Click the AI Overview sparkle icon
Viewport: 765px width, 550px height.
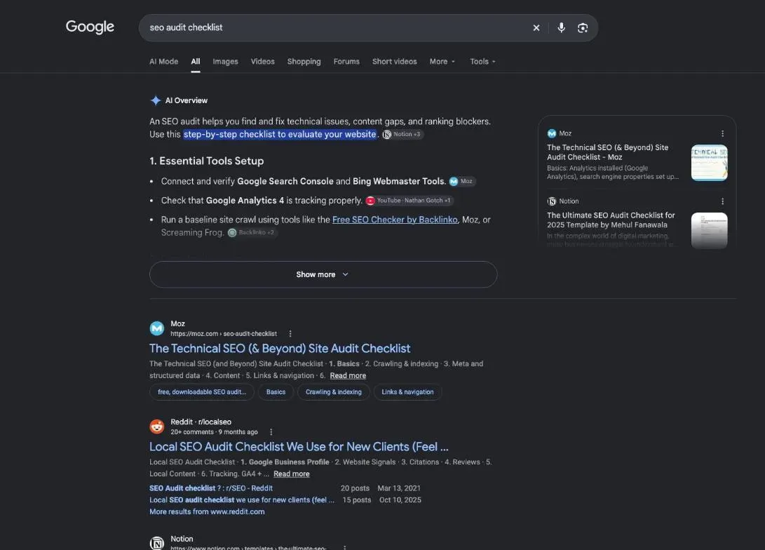[x=156, y=100]
